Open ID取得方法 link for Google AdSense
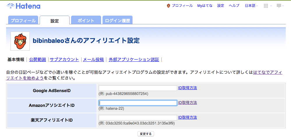The height and width of the screenshot is (139, 291). (x=187, y=88)
